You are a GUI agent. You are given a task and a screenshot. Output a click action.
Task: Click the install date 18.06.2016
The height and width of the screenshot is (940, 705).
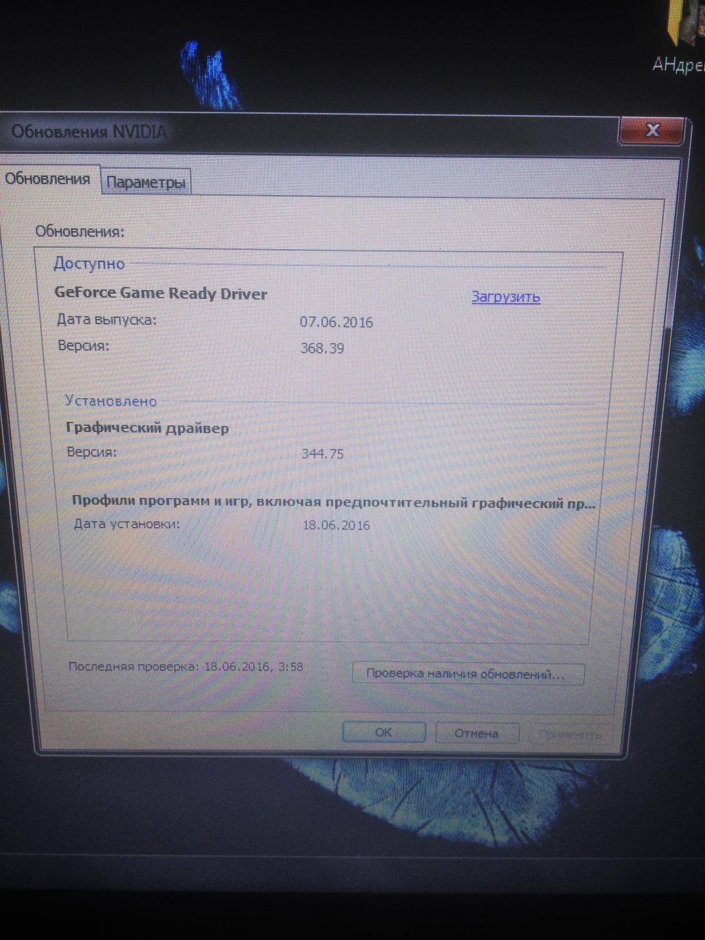[x=337, y=525]
